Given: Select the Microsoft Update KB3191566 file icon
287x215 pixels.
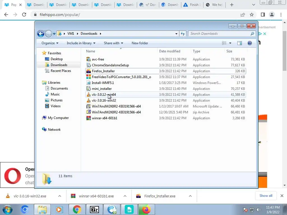Looking at the screenshot, I should (x=88, y=106).
